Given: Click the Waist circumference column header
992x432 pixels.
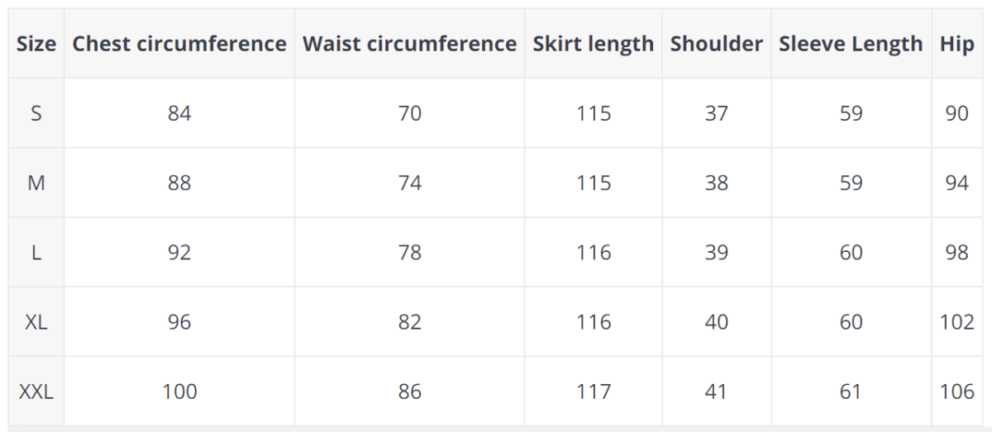Looking at the screenshot, I should pyautogui.click(x=409, y=44).
